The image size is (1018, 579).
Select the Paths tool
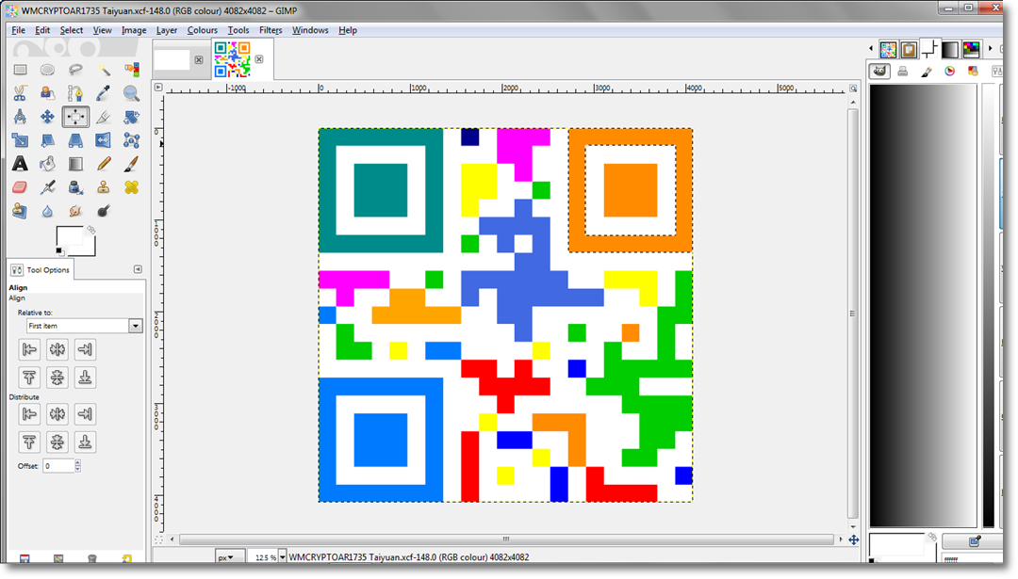pos(75,92)
